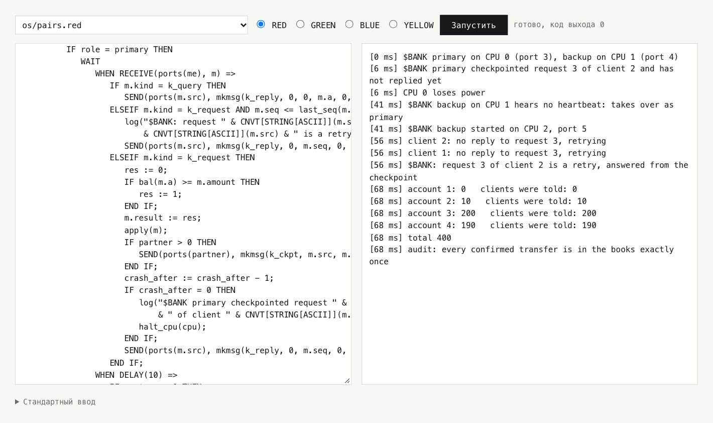Click output line '[68 ms] total 400'
Screen dimensions: 713x423
click(x=410, y=238)
